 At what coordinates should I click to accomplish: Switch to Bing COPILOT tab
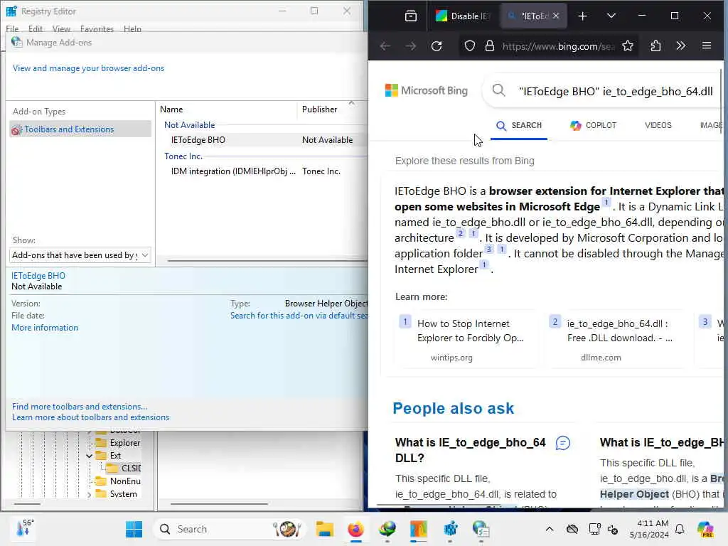[x=594, y=125]
